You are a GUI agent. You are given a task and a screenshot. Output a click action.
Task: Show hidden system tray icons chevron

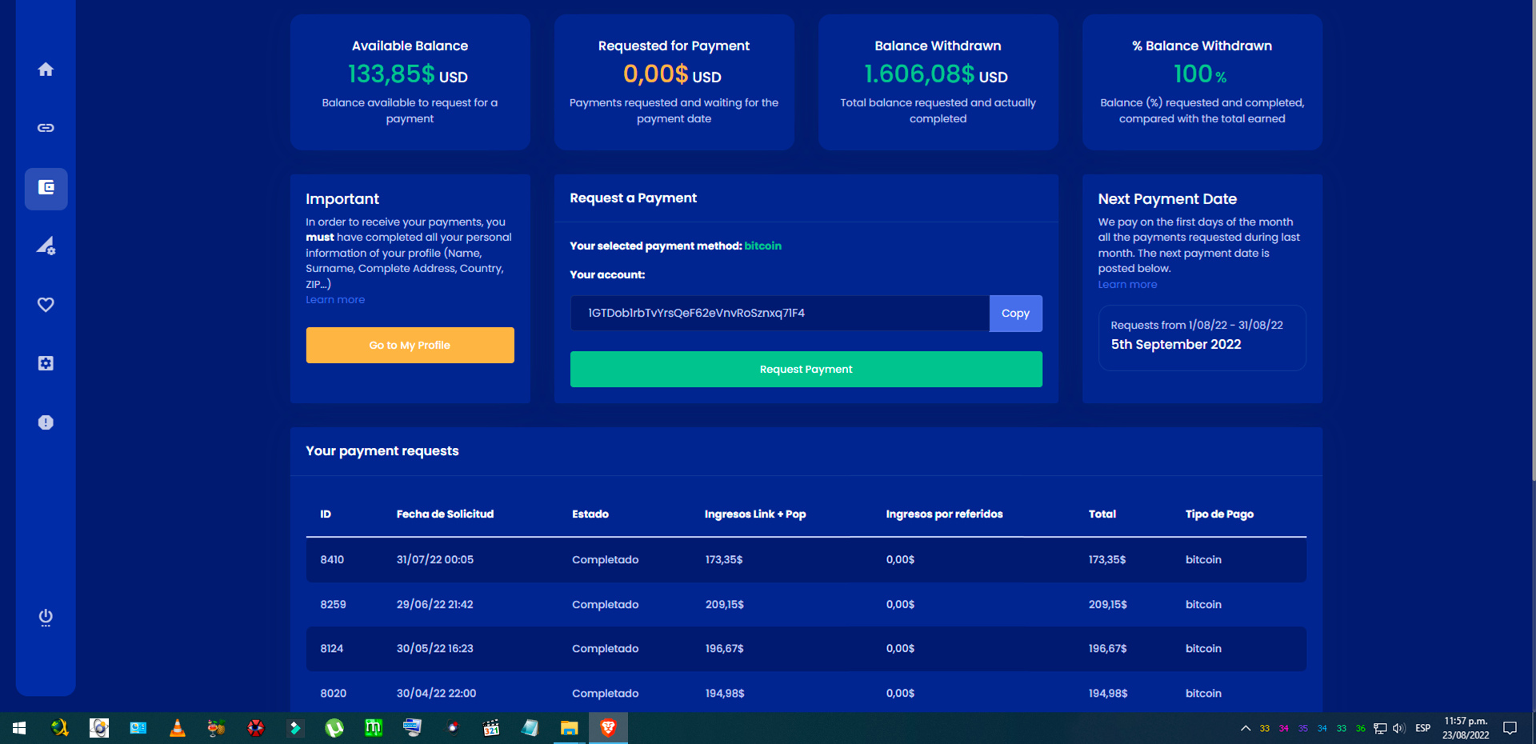point(1246,728)
